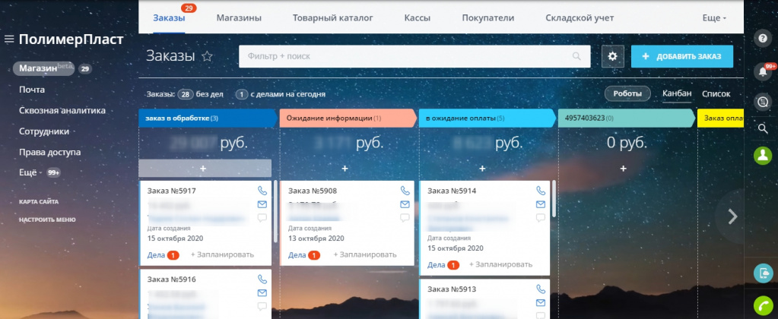Screen dimensions: 778x319
Task: Click Запланировать on order №5914
Action: click(500, 264)
